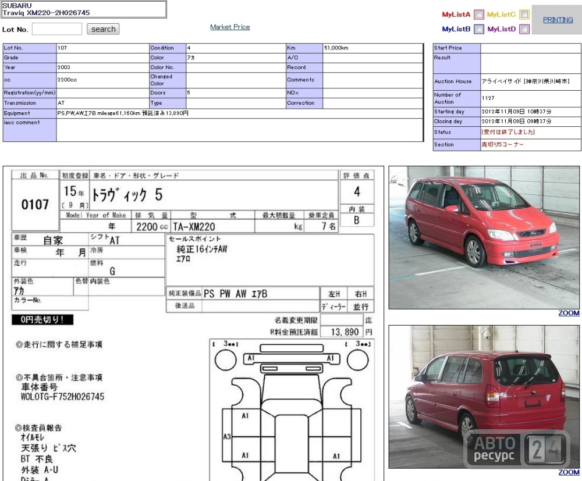
Task: Click the Closing day date value
Action: 516,122
